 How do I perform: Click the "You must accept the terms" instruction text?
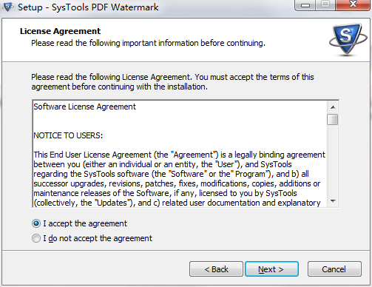tap(254, 77)
